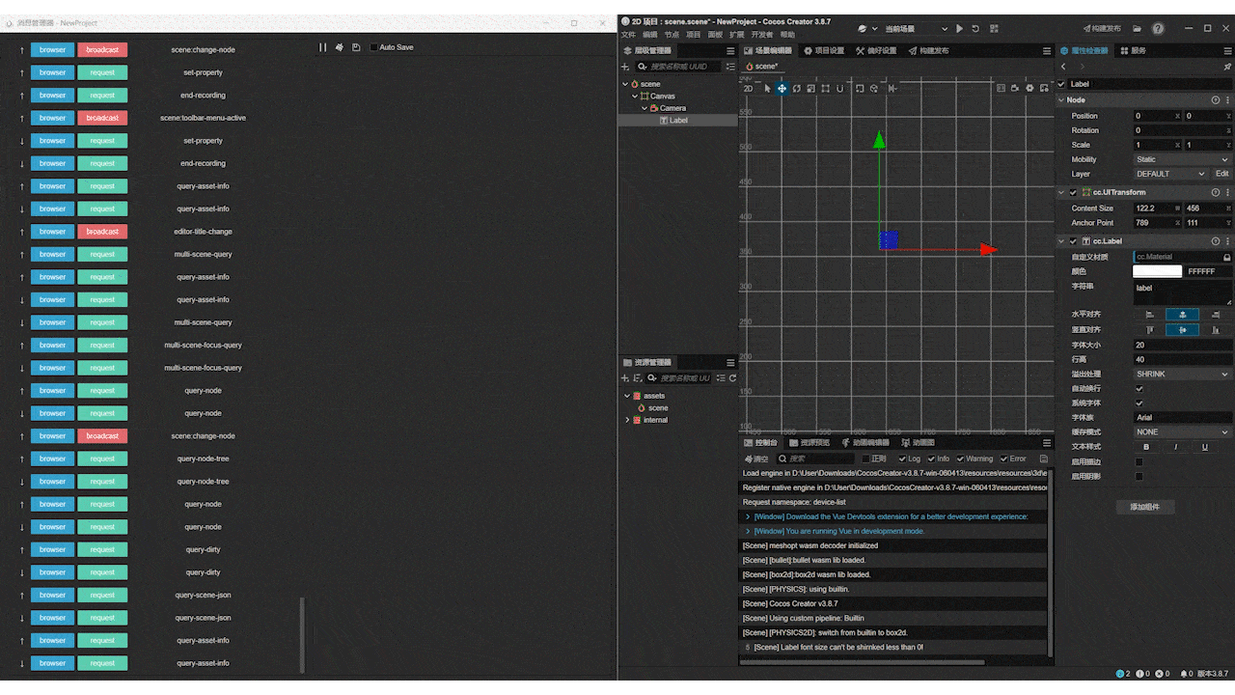Open the scene camera icon in scene toolbar

[x=1016, y=89]
